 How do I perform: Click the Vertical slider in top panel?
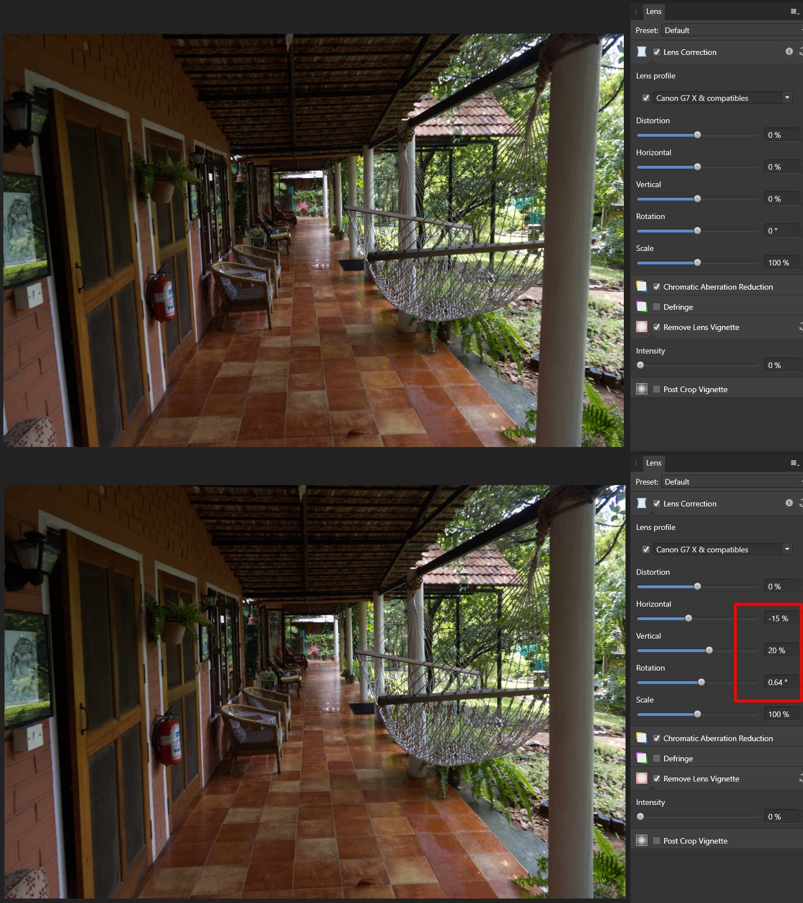(x=698, y=199)
